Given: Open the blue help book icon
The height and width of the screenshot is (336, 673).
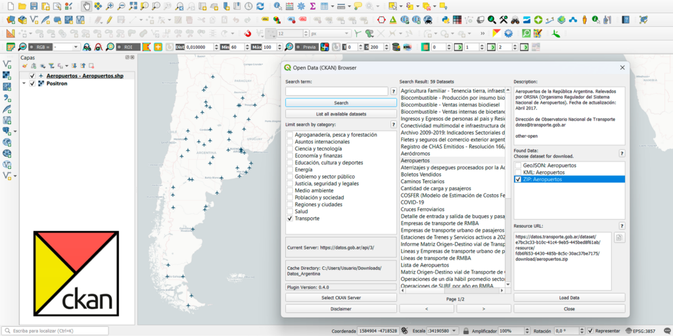Looking at the screenshot, I should pos(626,20).
